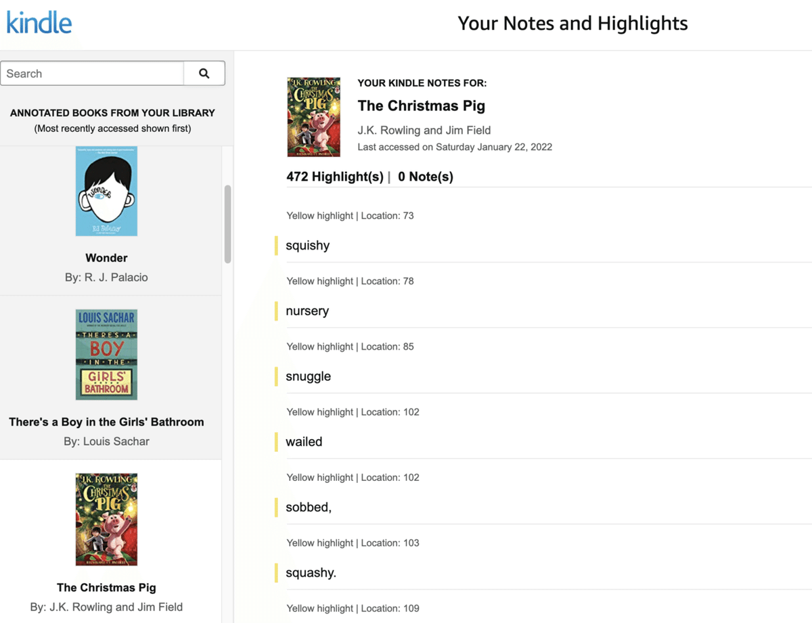Select There's a Boy in the Girls' Bathroom title
Screen dimensions: 812x623
pos(106,422)
